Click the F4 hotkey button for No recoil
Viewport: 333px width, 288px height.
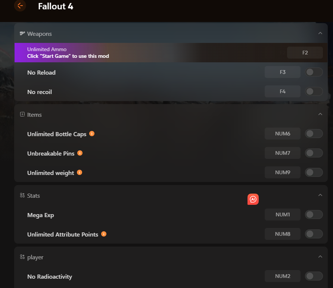pyautogui.click(x=283, y=91)
